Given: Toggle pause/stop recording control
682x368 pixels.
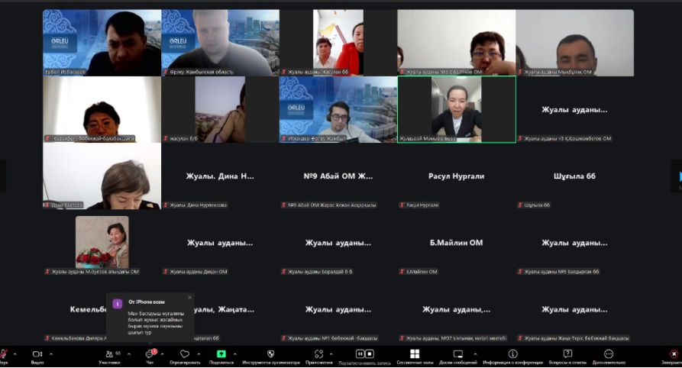Looking at the screenshot, I should click(x=365, y=354).
